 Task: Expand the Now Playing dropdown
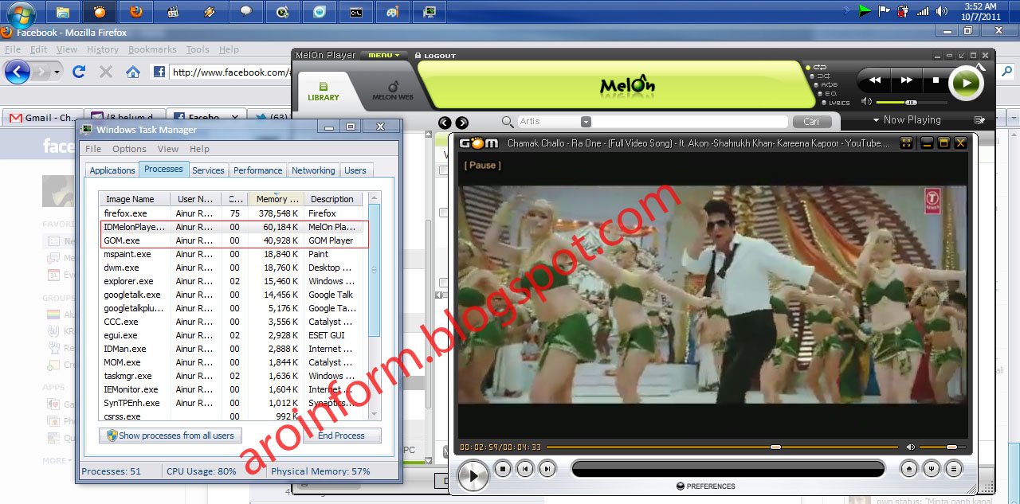906,120
